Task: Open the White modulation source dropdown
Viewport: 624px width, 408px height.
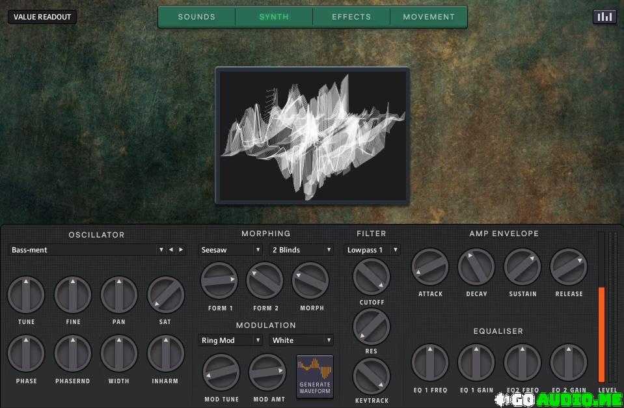Action: coord(301,340)
